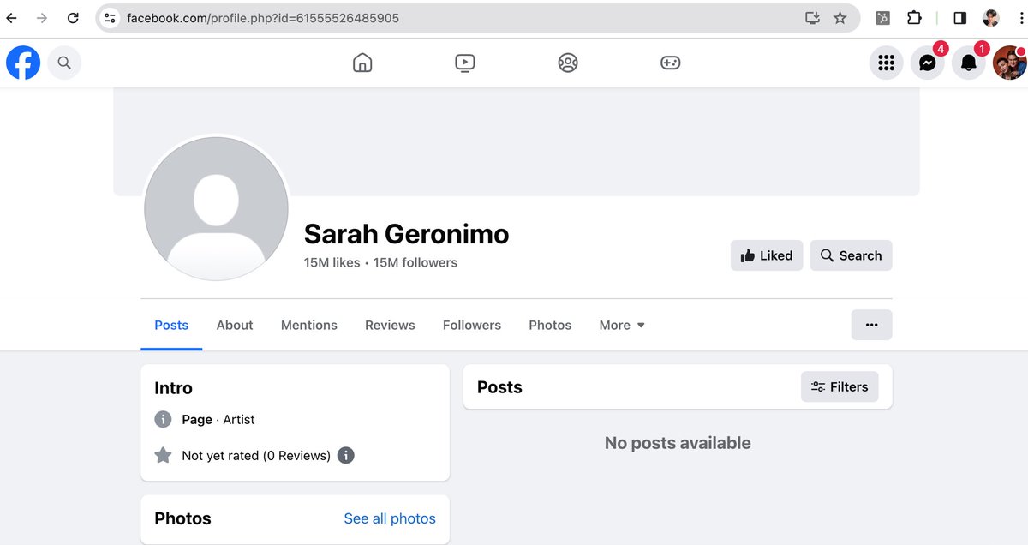The width and height of the screenshot is (1028, 545).
Task: Open the notifications bell icon
Action: click(969, 63)
